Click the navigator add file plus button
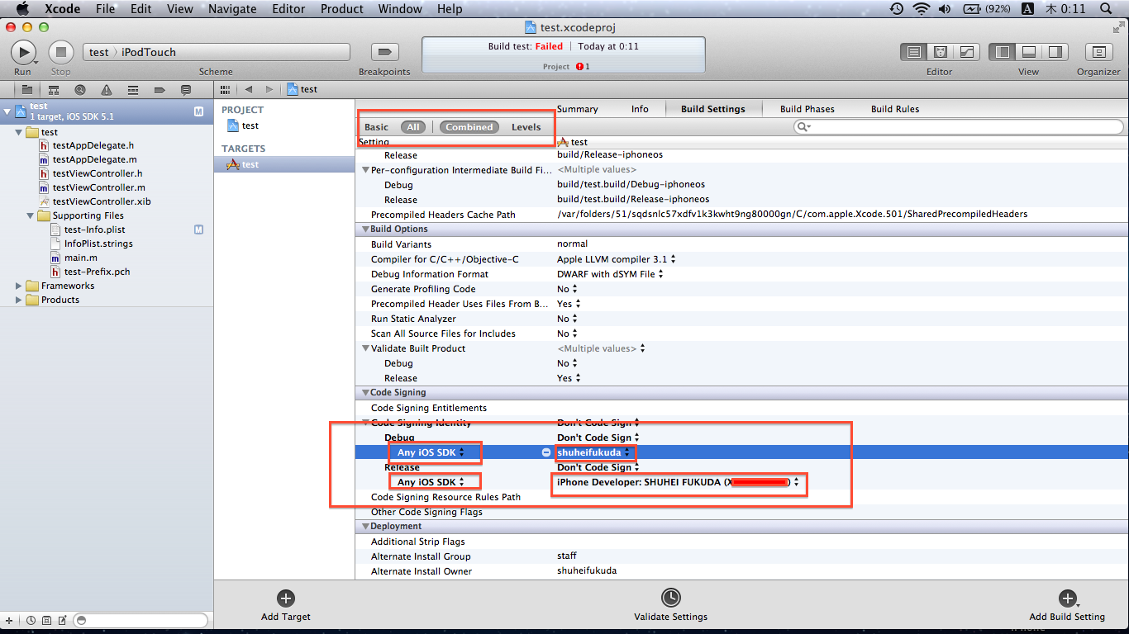The width and height of the screenshot is (1129, 634). (x=9, y=620)
